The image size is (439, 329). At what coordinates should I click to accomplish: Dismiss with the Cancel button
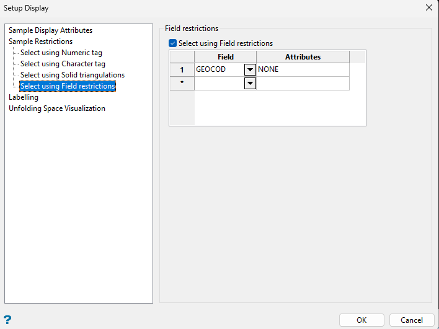[x=412, y=320]
